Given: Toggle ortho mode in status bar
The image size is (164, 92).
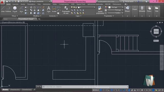Looking at the screenshot, I should click(109, 90).
